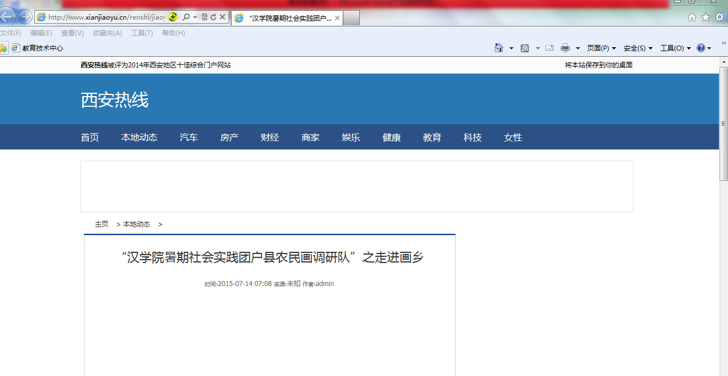Open the gear Tools settings icon
Viewport: 728px width, 376px height.
(720, 17)
